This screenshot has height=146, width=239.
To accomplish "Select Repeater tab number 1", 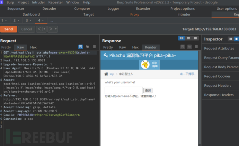I will [2, 20].
